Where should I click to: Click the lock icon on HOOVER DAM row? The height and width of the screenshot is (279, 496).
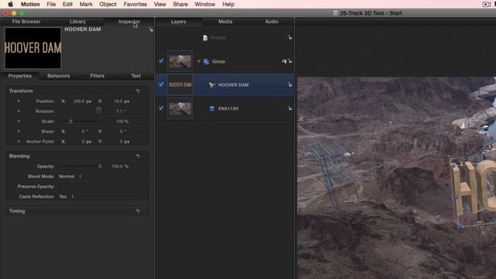click(290, 84)
